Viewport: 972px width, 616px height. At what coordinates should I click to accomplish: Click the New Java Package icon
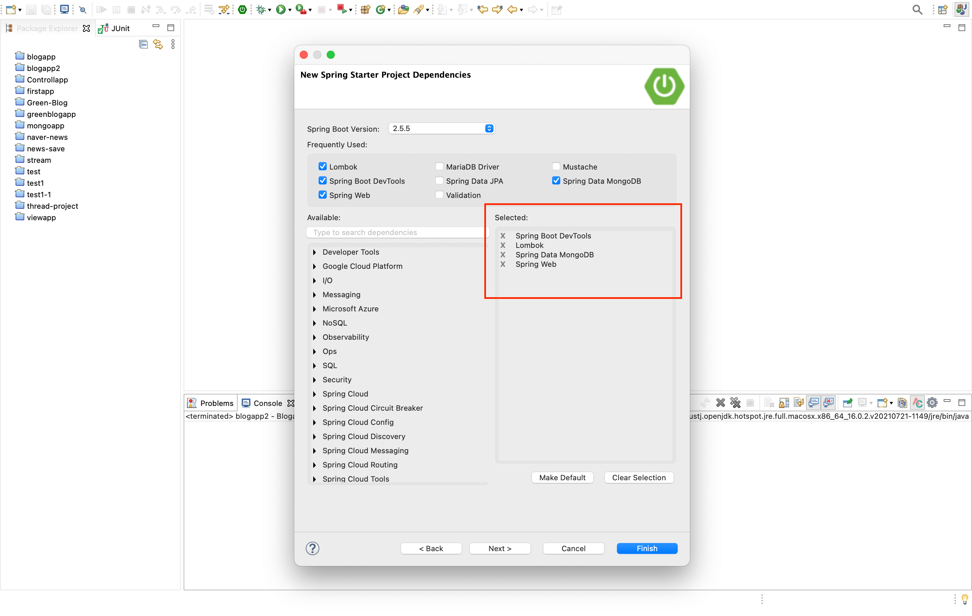click(365, 9)
